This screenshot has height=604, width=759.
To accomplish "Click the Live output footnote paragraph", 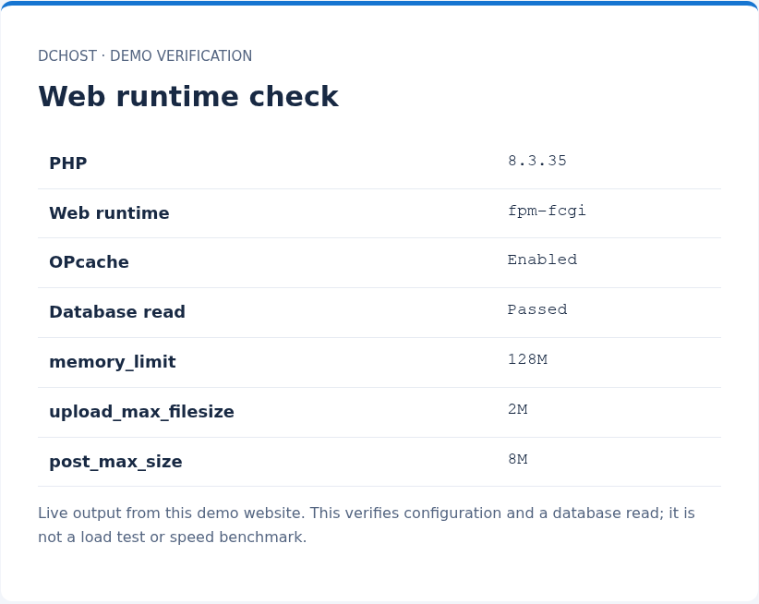I will (x=367, y=525).
